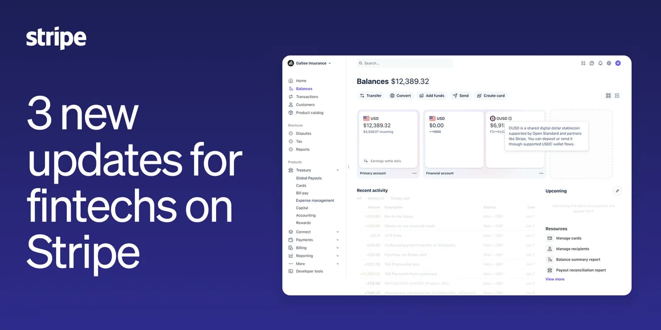This screenshot has width=661, height=330.
Task: Switch balances to grid view
Action: point(608,96)
